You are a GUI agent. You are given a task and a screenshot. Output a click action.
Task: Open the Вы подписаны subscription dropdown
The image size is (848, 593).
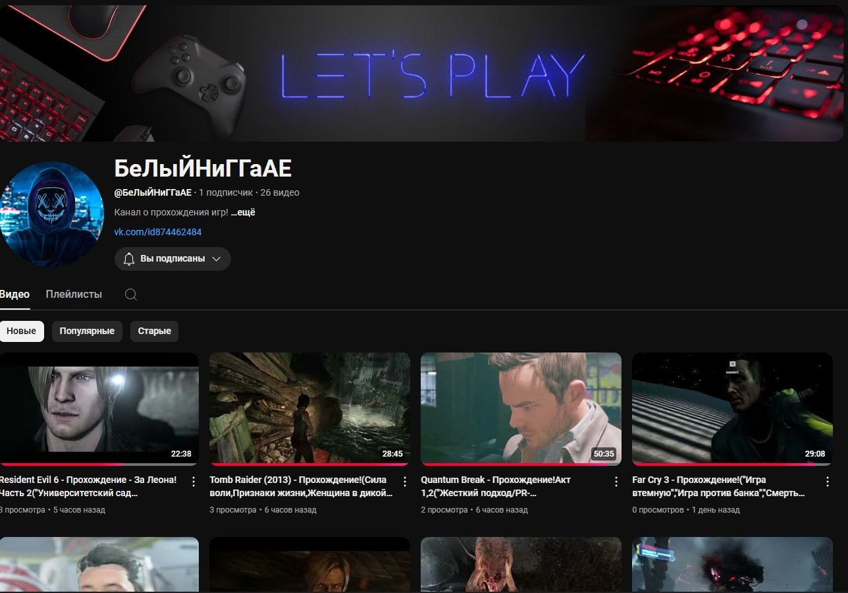click(172, 259)
